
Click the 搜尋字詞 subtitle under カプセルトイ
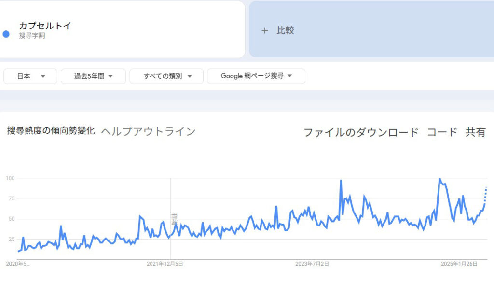pos(32,36)
